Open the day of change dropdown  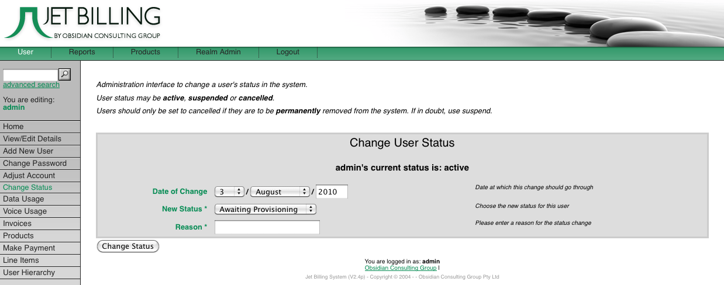coord(229,192)
